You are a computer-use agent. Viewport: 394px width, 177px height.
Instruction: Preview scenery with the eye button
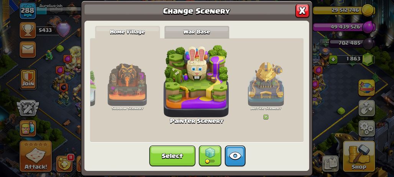(x=235, y=156)
